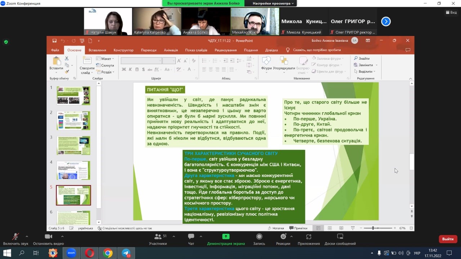Start Zoom screen sharing
The image size is (461, 259).
pyautogui.click(x=226, y=237)
